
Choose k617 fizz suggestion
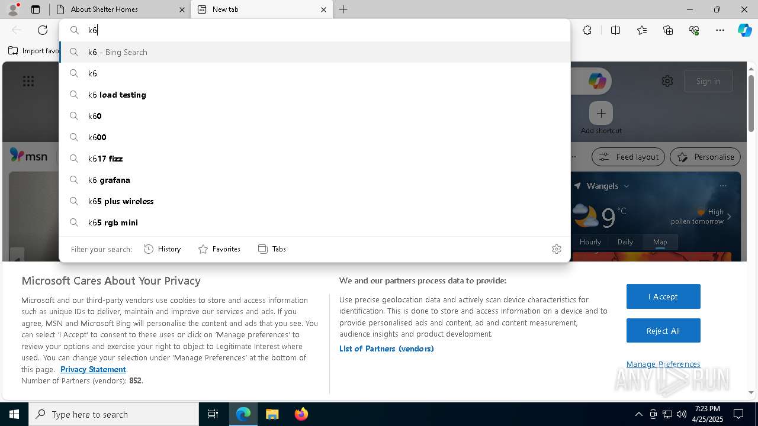coord(315,159)
